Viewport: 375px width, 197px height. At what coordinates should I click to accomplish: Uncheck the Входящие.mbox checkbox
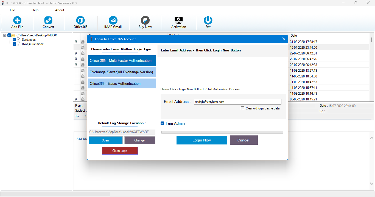[x=14, y=44]
